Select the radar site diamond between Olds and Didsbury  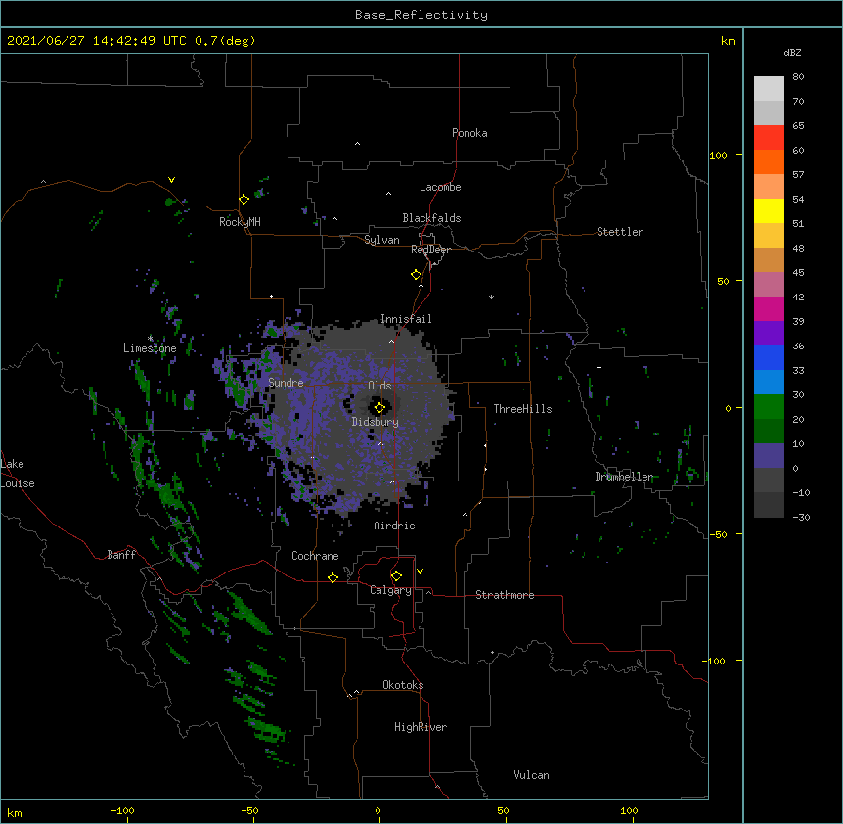(379, 408)
